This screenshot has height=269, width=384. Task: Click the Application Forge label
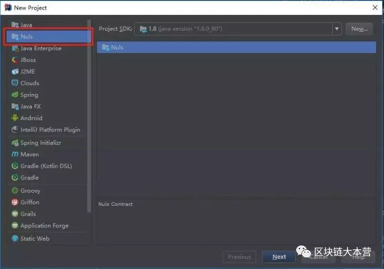[x=44, y=225]
